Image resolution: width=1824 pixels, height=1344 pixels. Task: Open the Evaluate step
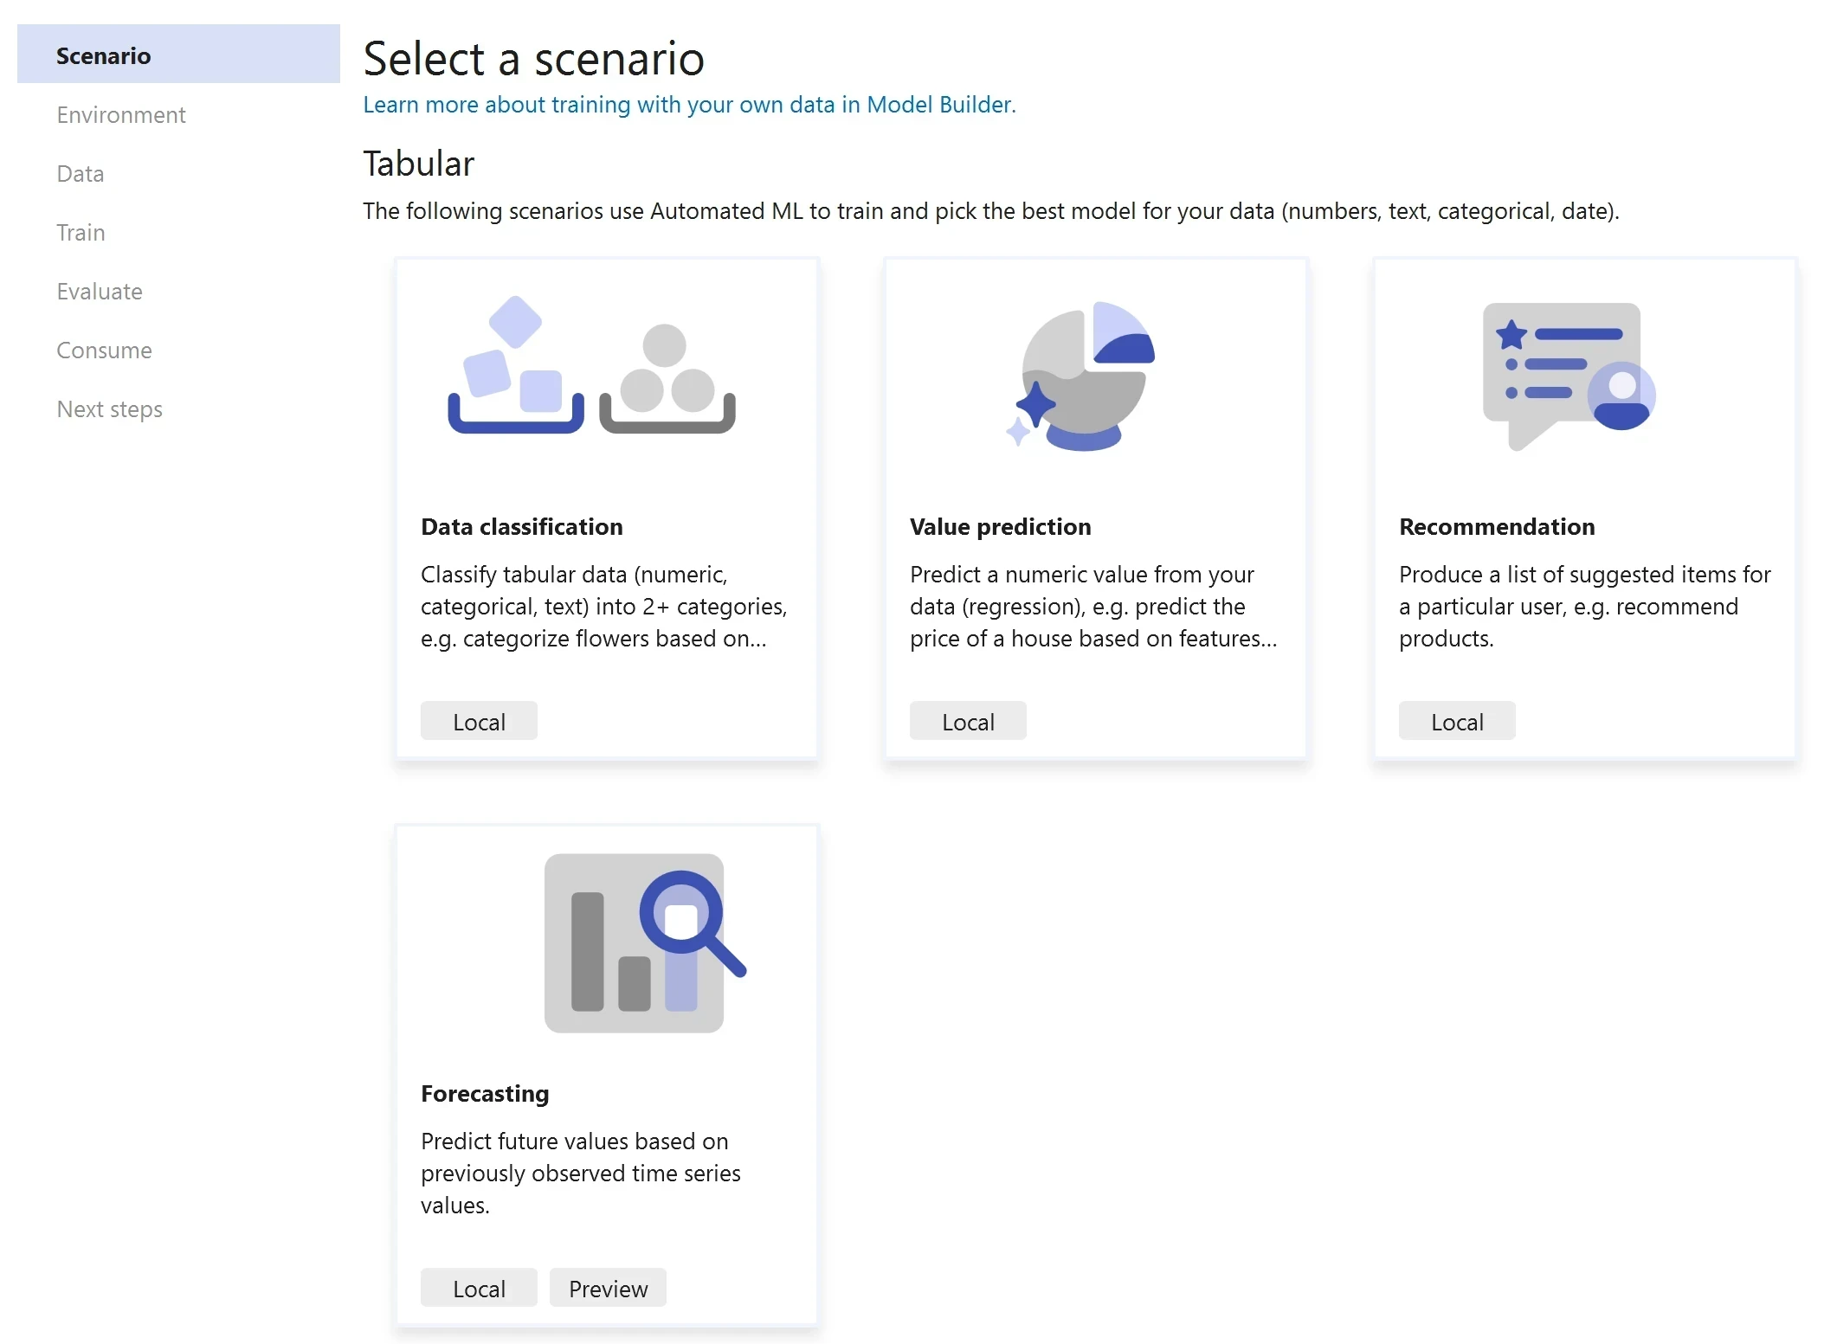click(99, 291)
